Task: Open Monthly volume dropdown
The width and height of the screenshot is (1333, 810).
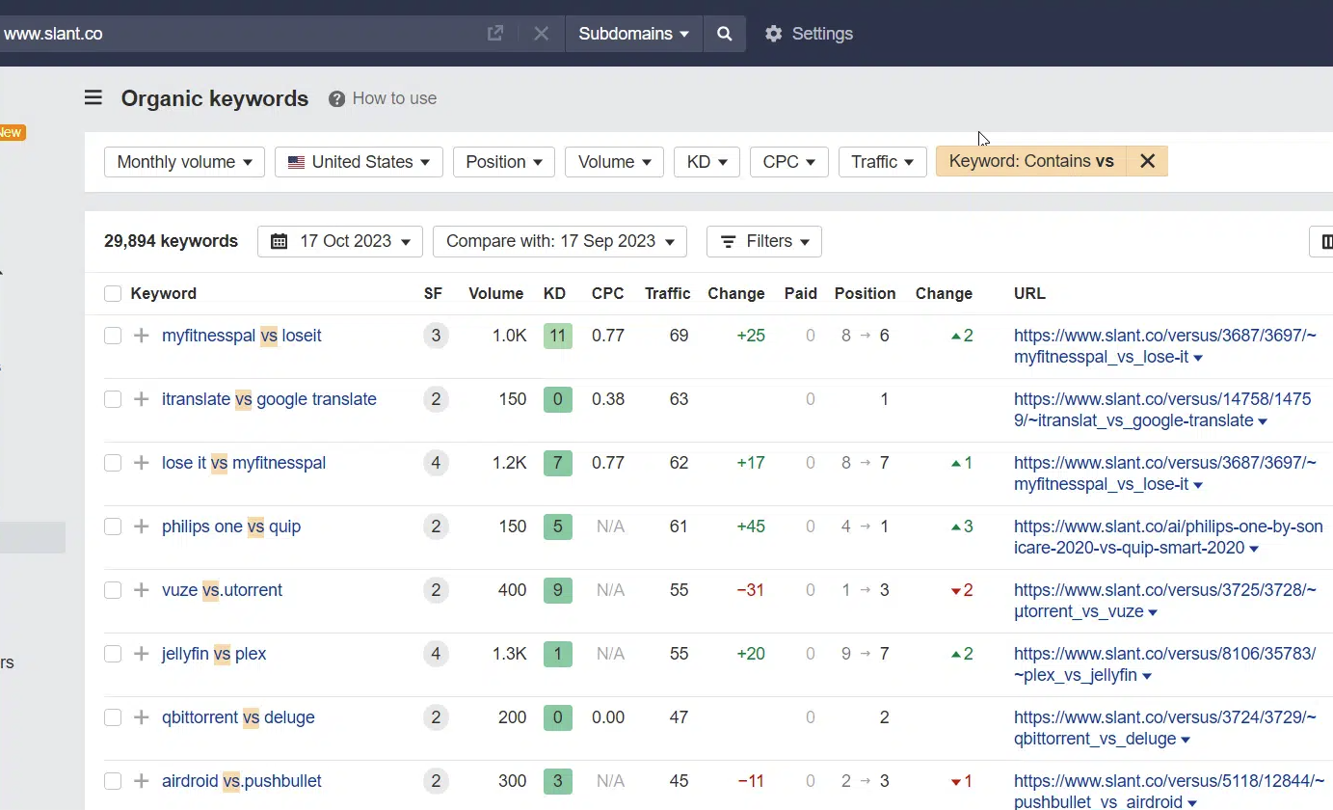Action: 184,162
